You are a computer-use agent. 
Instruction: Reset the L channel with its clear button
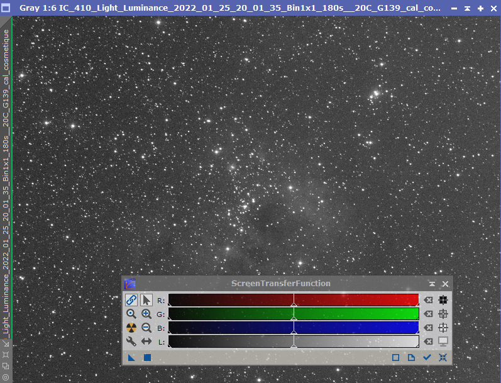[x=428, y=341]
